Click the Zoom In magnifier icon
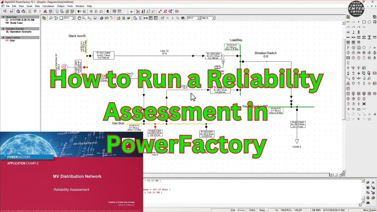Viewport: 377px width, 212px height. 51,18
